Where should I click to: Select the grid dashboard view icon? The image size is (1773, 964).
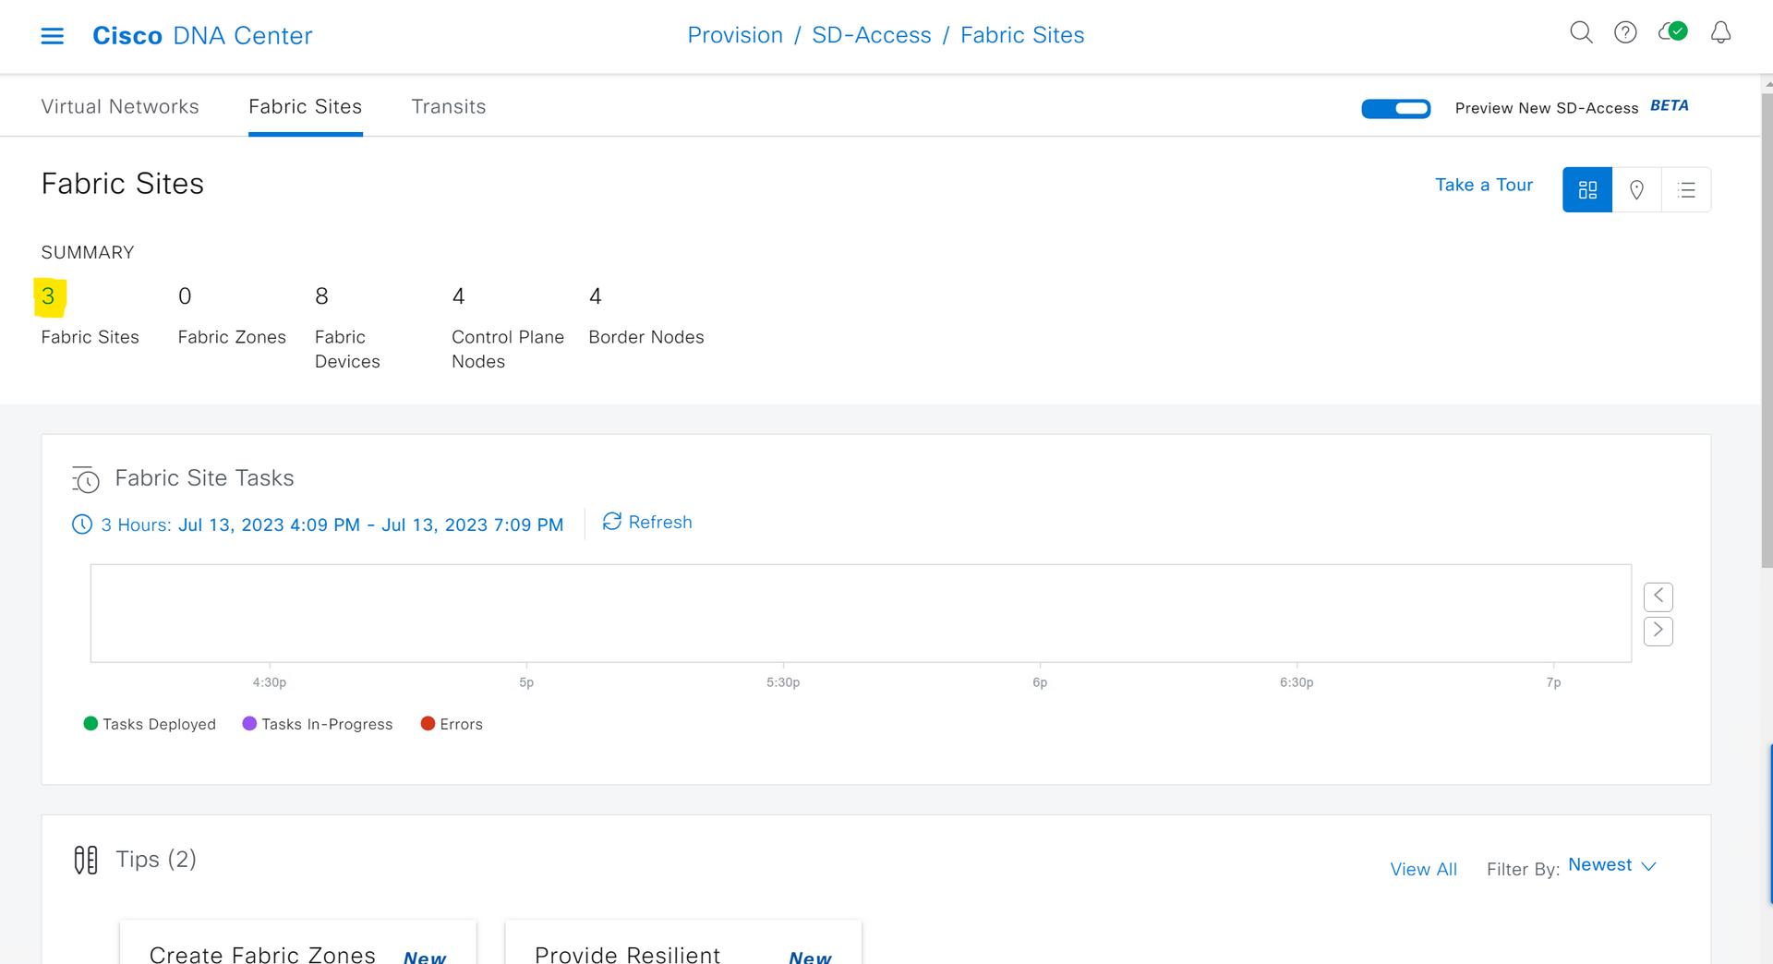[1587, 189]
